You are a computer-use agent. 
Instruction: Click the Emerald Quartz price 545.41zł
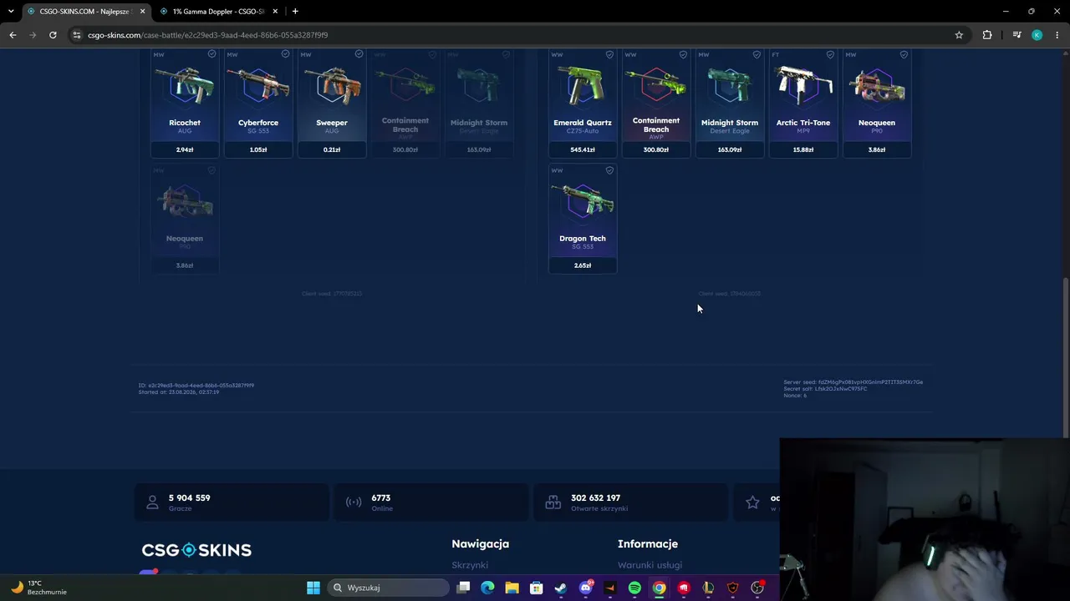click(583, 149)
